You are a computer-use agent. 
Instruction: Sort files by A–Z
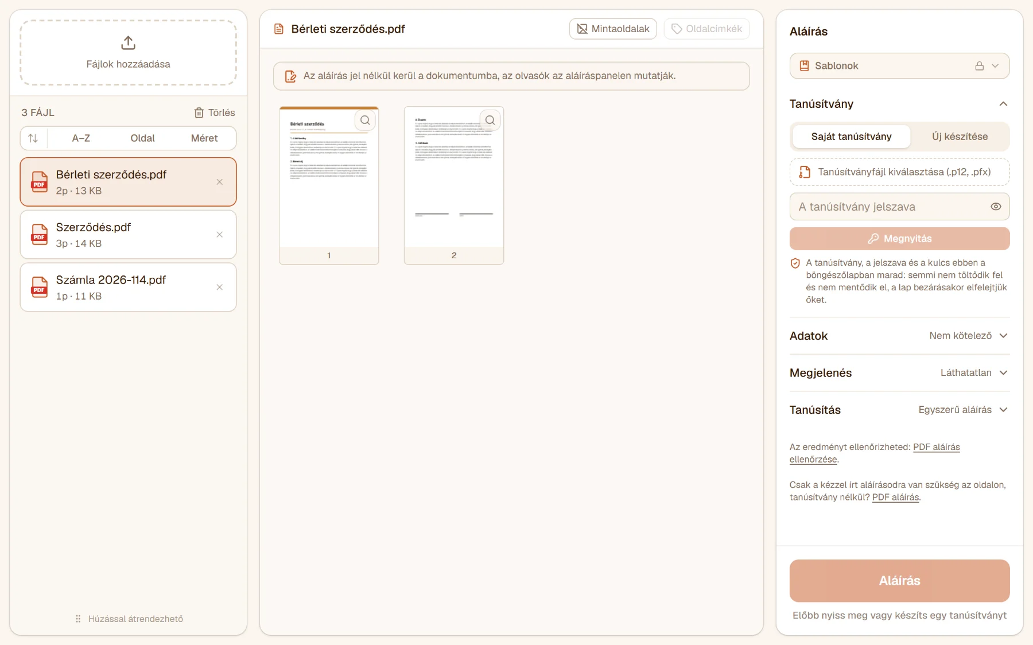[81, 138]
